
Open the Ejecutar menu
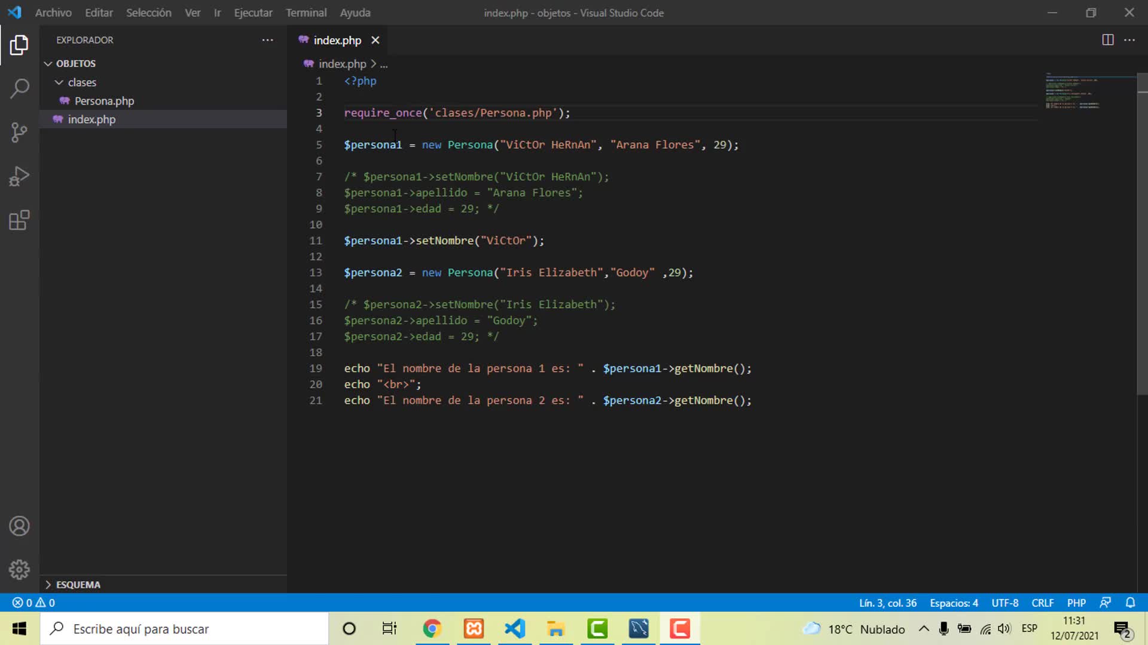pos(253,13)
